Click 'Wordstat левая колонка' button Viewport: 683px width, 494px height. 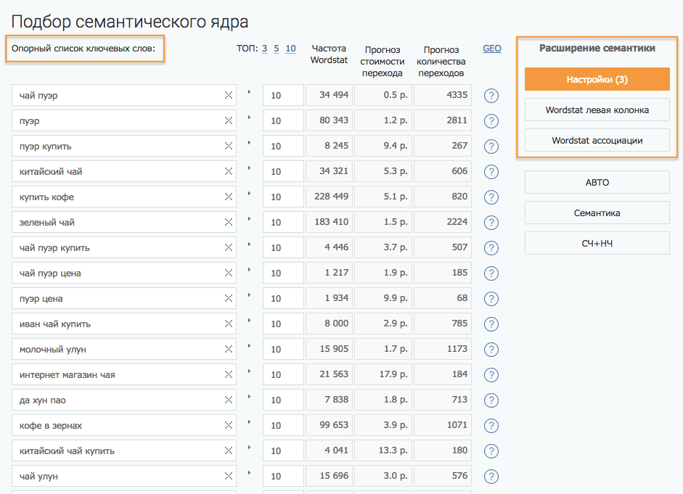[597, 110]
